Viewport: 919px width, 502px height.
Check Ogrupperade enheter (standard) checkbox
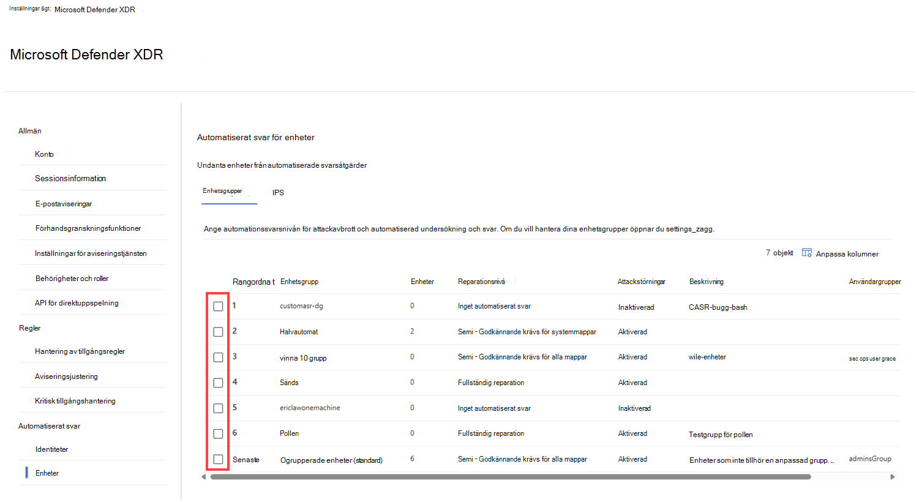tap(218, 459)
